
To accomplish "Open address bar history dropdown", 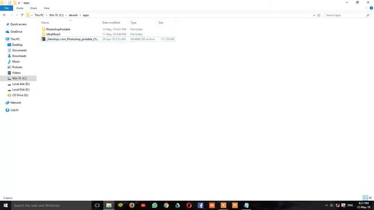I will 314,15.
